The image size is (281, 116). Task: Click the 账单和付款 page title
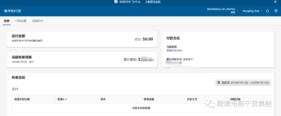click(12, 11)
